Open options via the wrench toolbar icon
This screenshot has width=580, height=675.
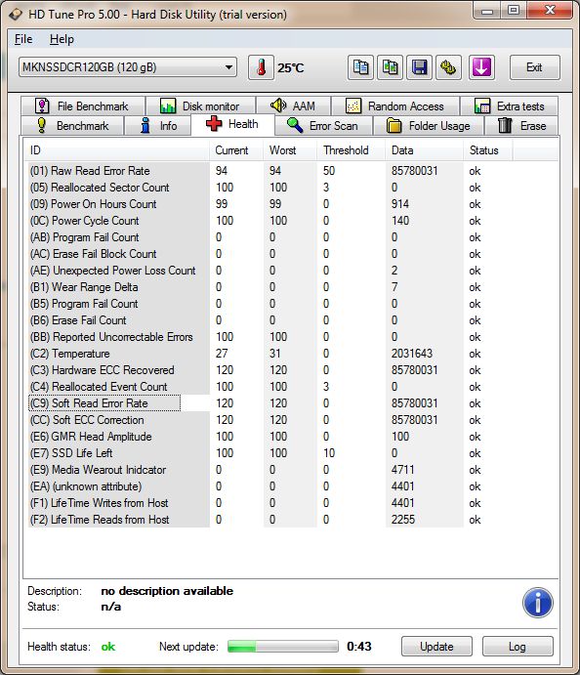(448, 67)
